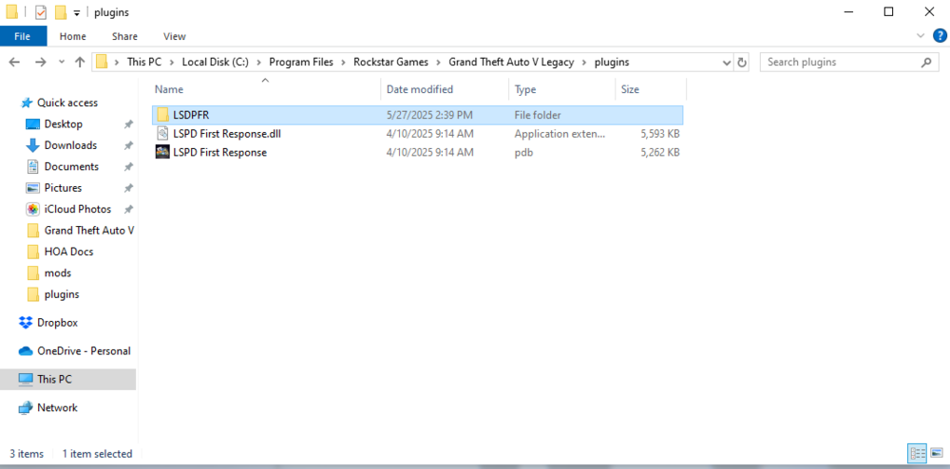Image resolution: width=950 pixels, height=469 pixels.
Task: Open Desktop in navigation pane
Action: (x=63, y=124)
